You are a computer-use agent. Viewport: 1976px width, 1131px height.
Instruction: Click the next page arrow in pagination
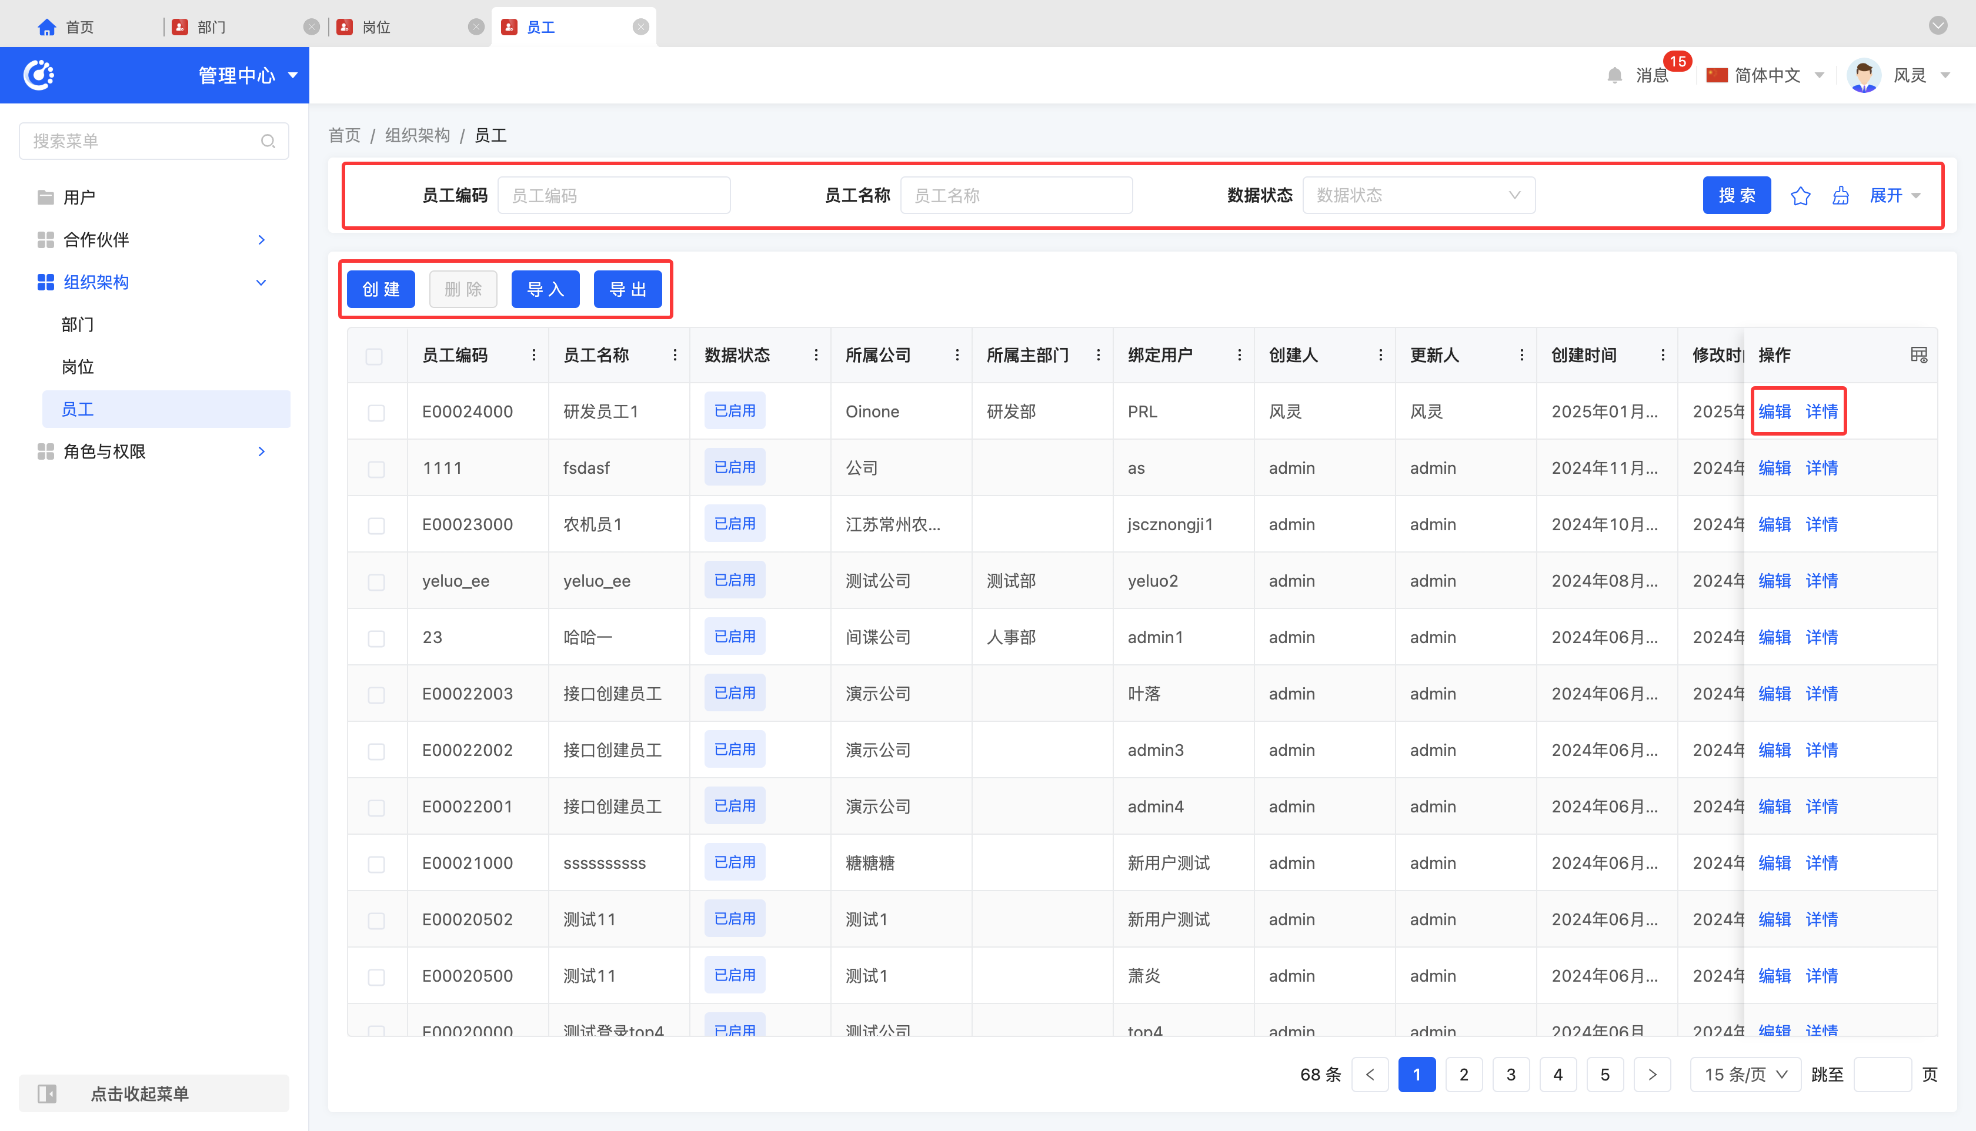point(1652,1075)
